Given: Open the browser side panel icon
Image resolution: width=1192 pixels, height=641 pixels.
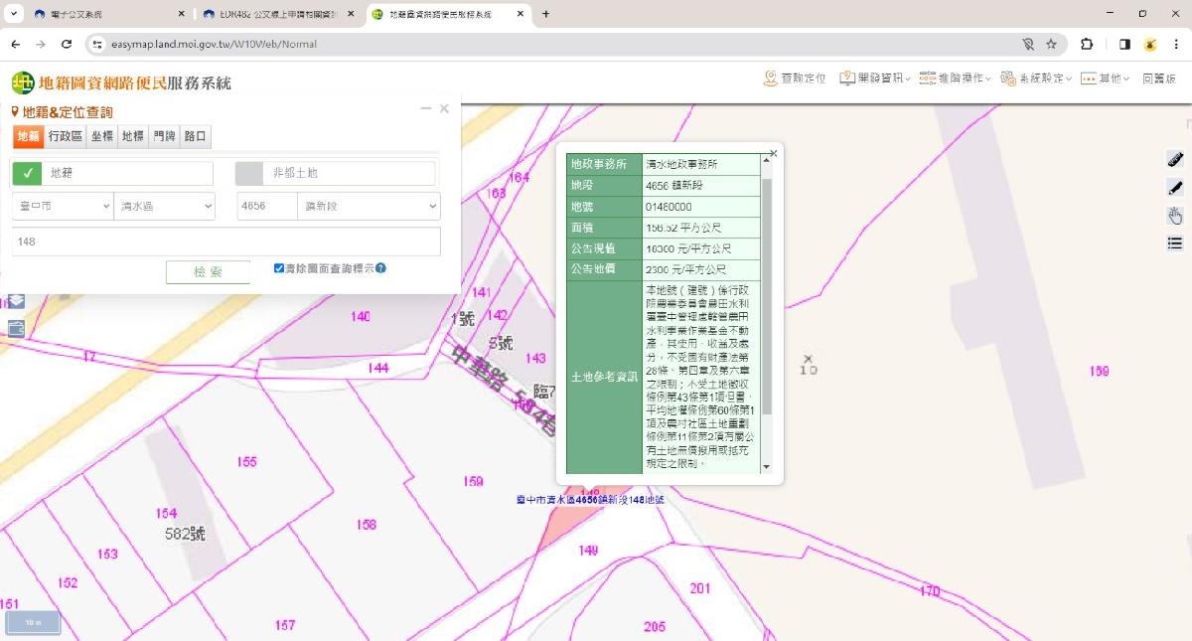Looking at the screenshot, I should tap(1124, 44).
